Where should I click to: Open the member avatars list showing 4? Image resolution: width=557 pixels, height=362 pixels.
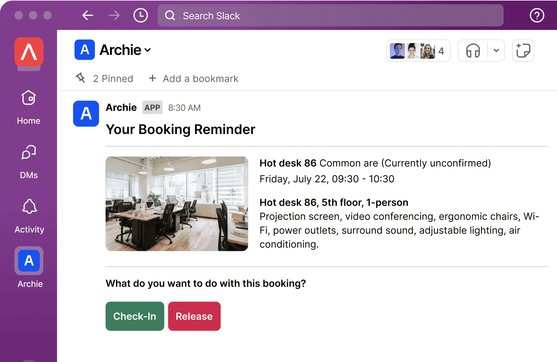click(418, 51)
